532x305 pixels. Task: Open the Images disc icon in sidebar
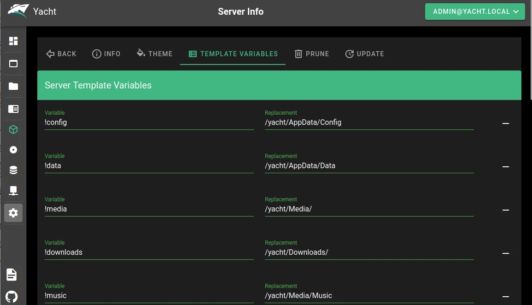tap(13, 150)
